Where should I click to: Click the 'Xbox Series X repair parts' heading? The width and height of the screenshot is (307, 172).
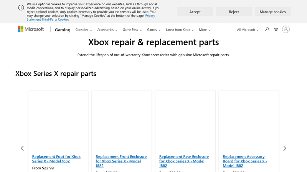coord(56,73)
